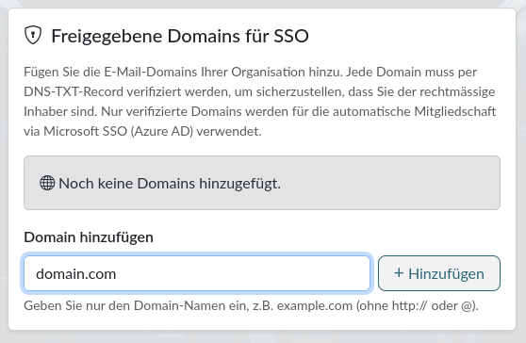This screenshot has width=526, height=343.
Task: Click the 'Freigegebene Domains für SSO' heading
Action: pyautogui.click(x=180, y=36)
